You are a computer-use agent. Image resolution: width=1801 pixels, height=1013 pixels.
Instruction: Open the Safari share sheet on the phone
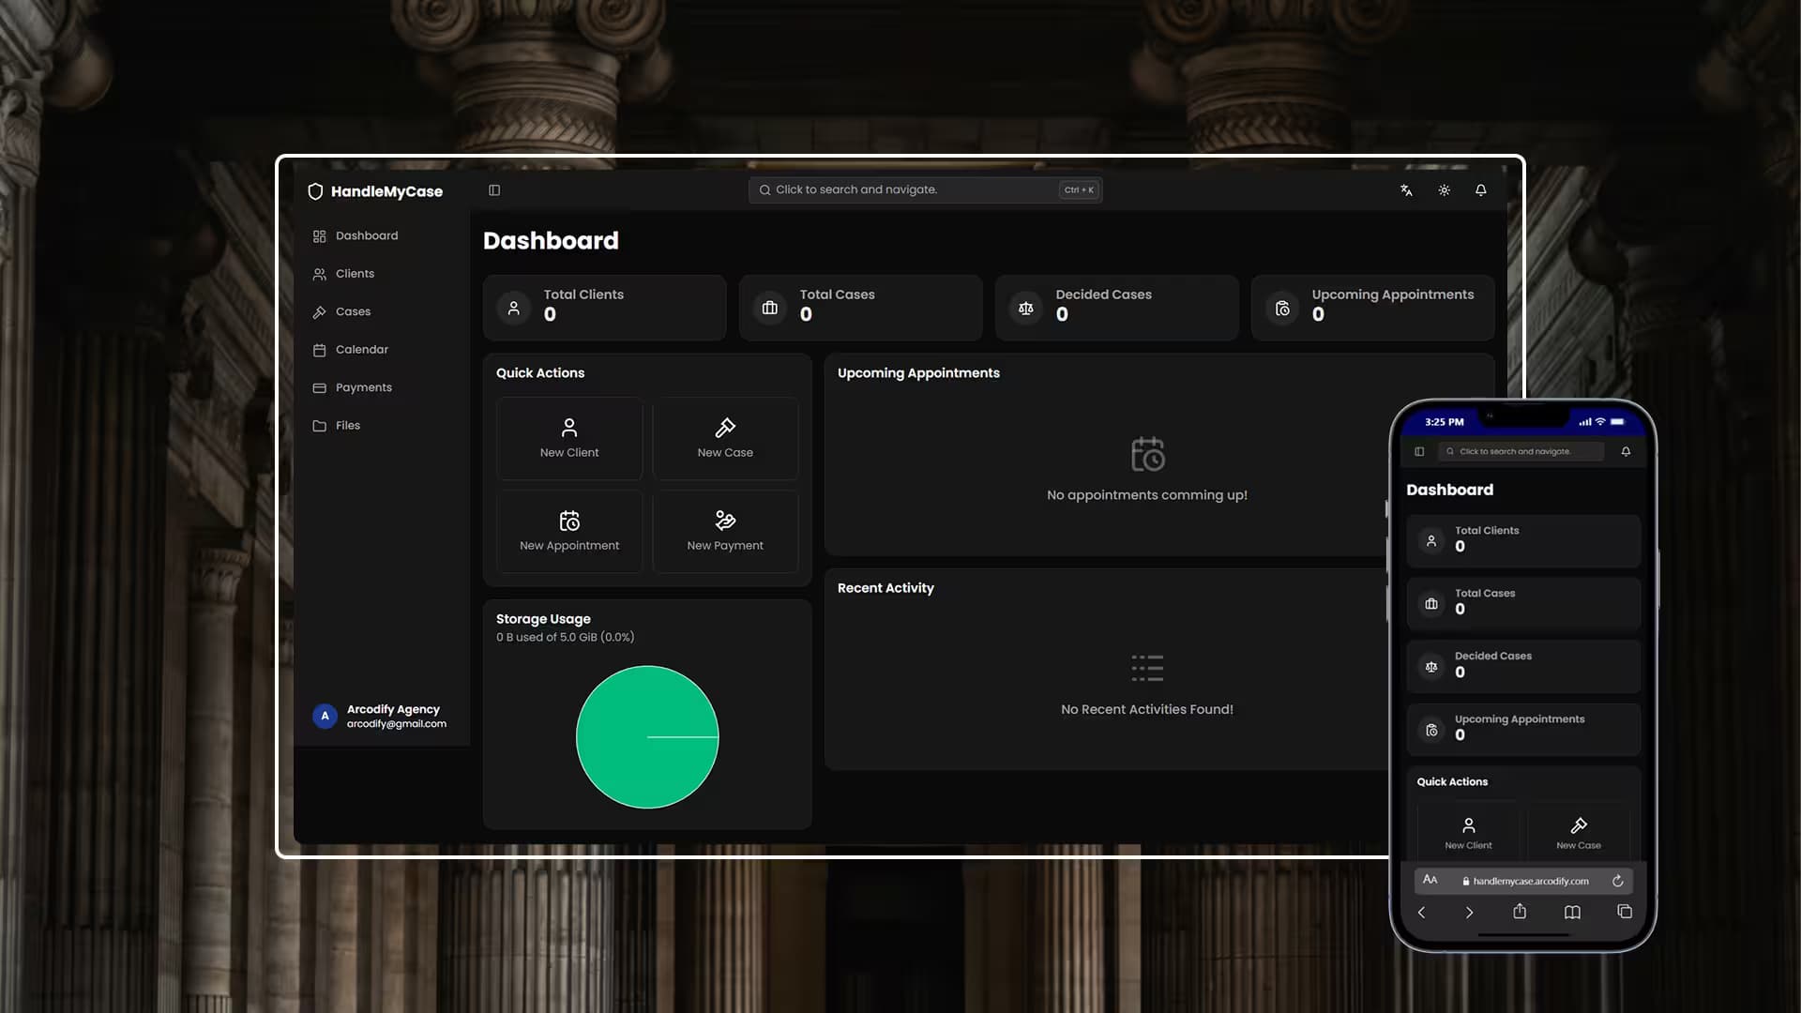pyautogui.click(x=1521, y=911)
